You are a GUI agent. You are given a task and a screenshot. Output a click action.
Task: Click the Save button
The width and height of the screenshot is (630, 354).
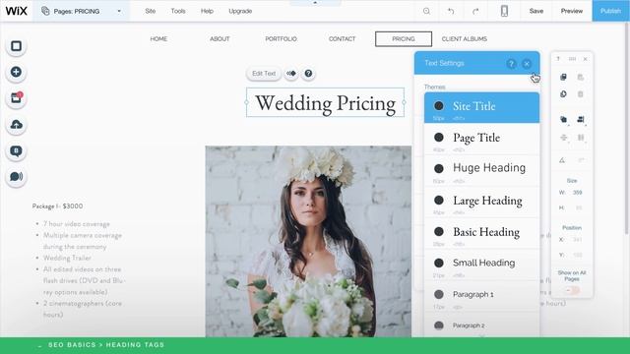[x=535, y=11]
